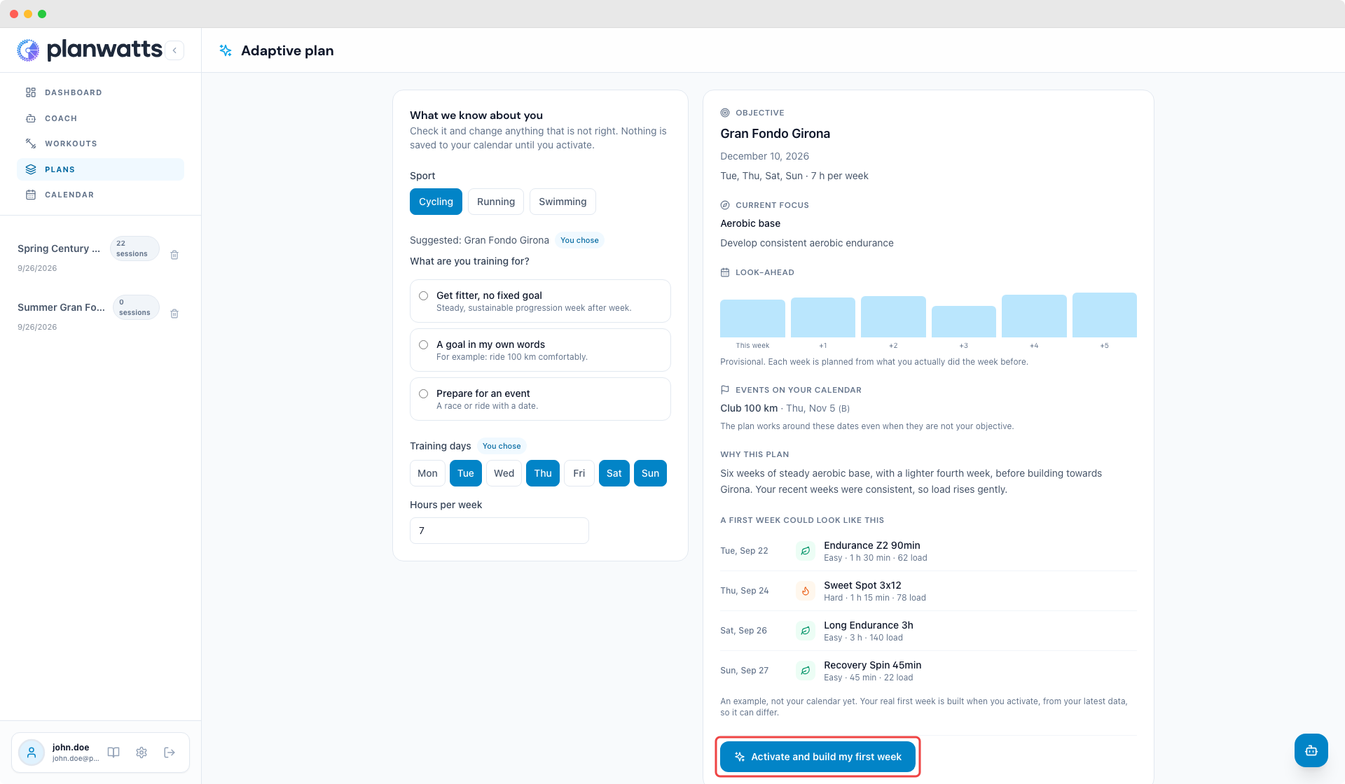The image size is (1345, 784).
Task: Click the +4 look-ahead bar
Action: (1034, 316)
